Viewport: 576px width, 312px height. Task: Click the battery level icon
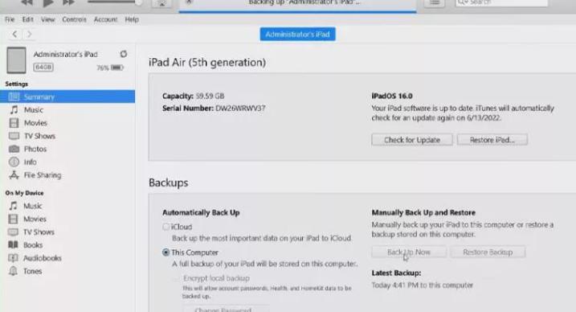[117, 68]
